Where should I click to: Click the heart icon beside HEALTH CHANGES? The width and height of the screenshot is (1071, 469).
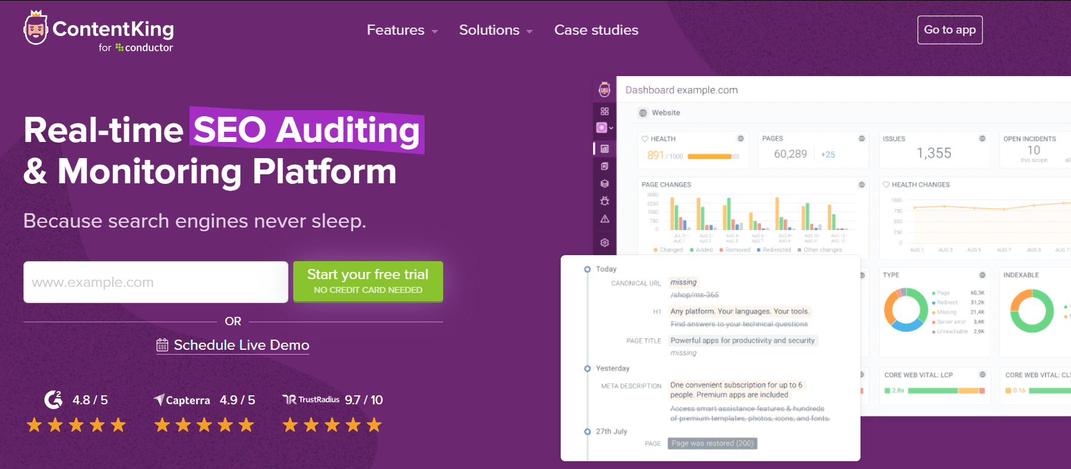886,184
